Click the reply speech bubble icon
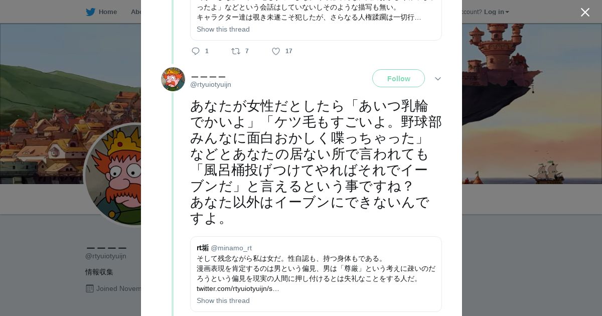Image resolution: width=602 pixels, height=316 pixels. coord(196,51)
